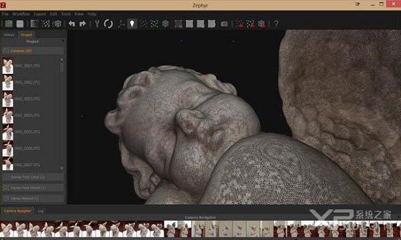Open the Export menu
Image resolution: width=401 pixels, height=240 pixels.
tap(39, 14)
